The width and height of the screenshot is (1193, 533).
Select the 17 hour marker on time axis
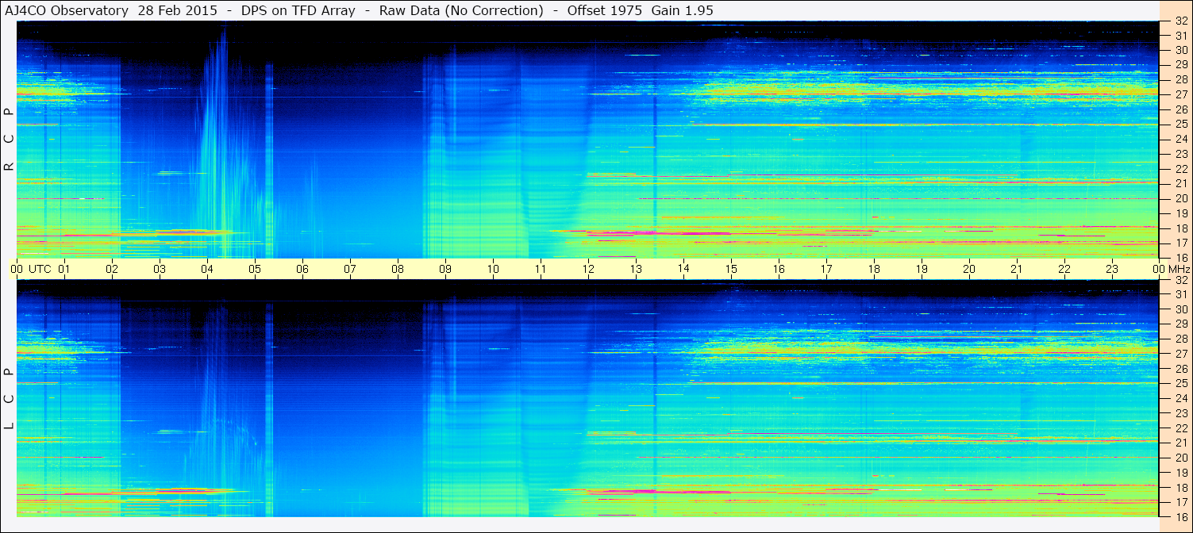pos(826,269)
